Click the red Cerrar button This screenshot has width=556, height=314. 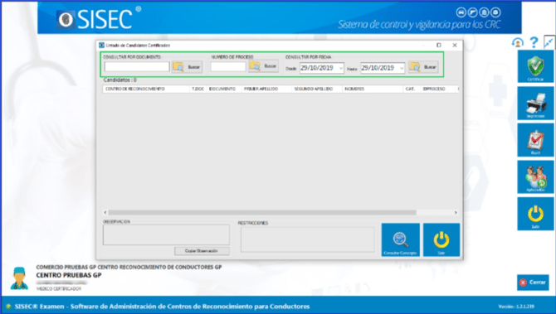click(533, 283)
